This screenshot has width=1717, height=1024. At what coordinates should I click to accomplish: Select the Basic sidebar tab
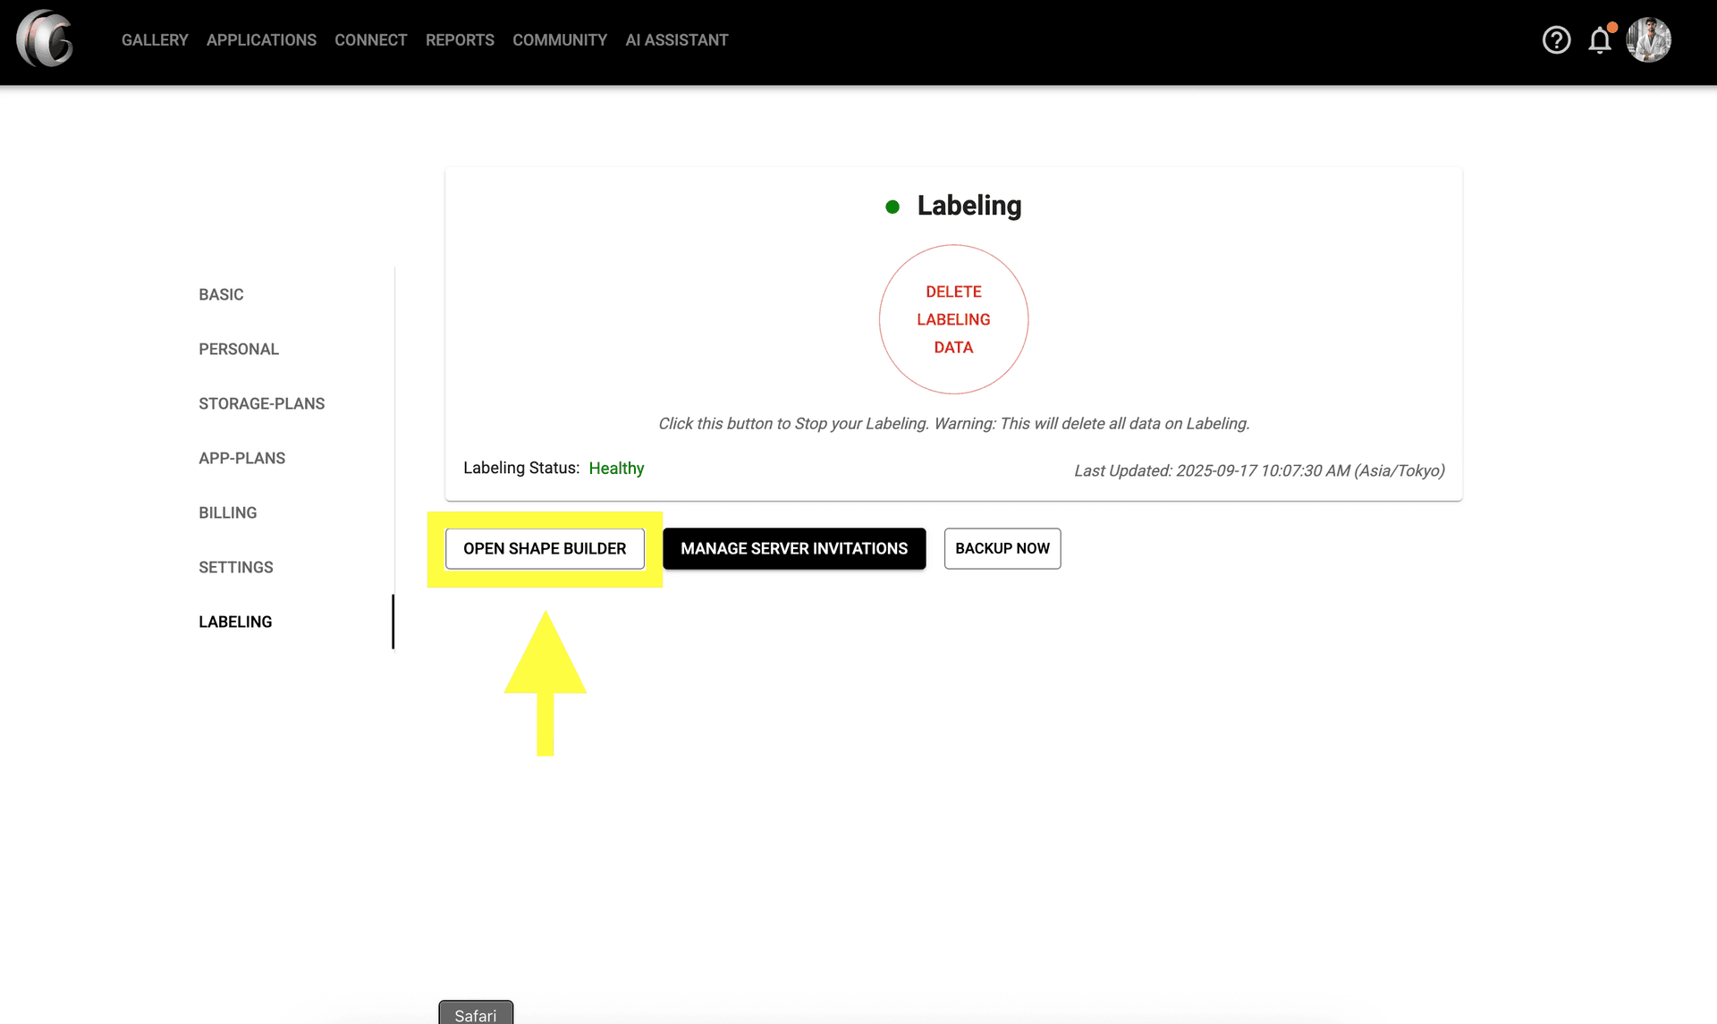pos(221,294)
